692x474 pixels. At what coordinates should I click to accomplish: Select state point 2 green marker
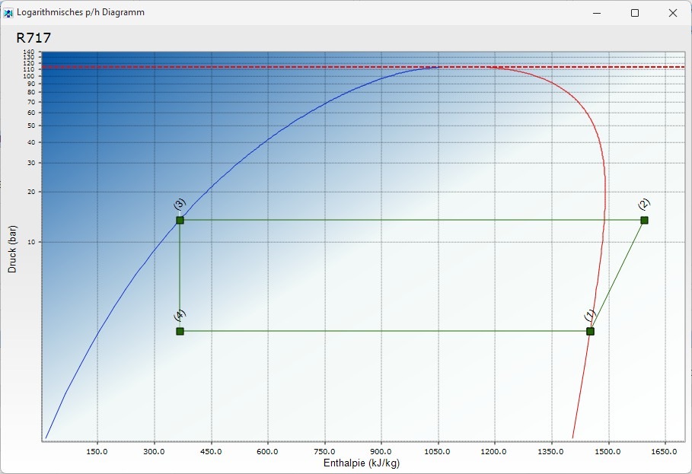point(644,220)
